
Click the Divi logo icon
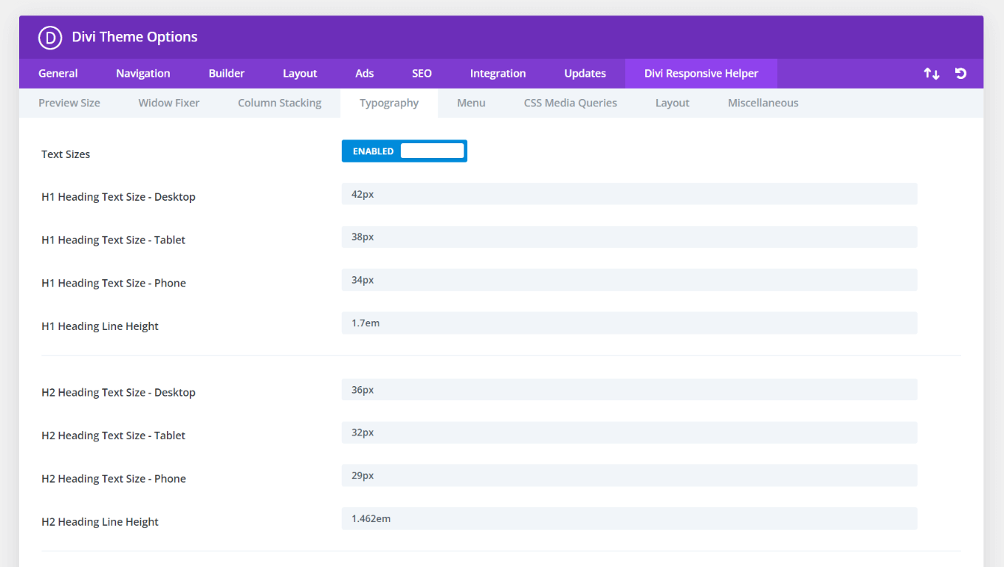tap(50, 38)
